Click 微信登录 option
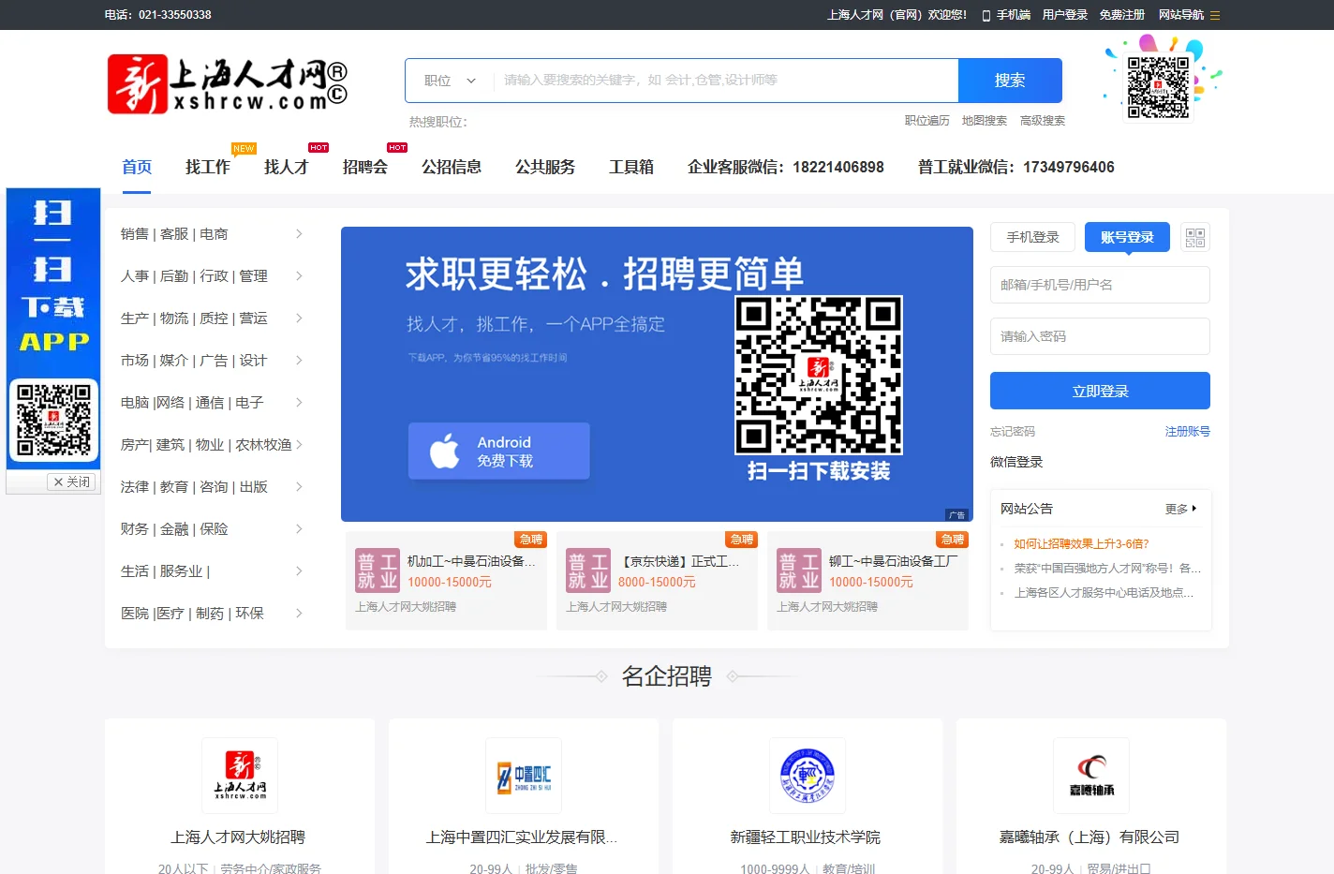Viewport: 1334px width, 874px height. (1016, 462)
